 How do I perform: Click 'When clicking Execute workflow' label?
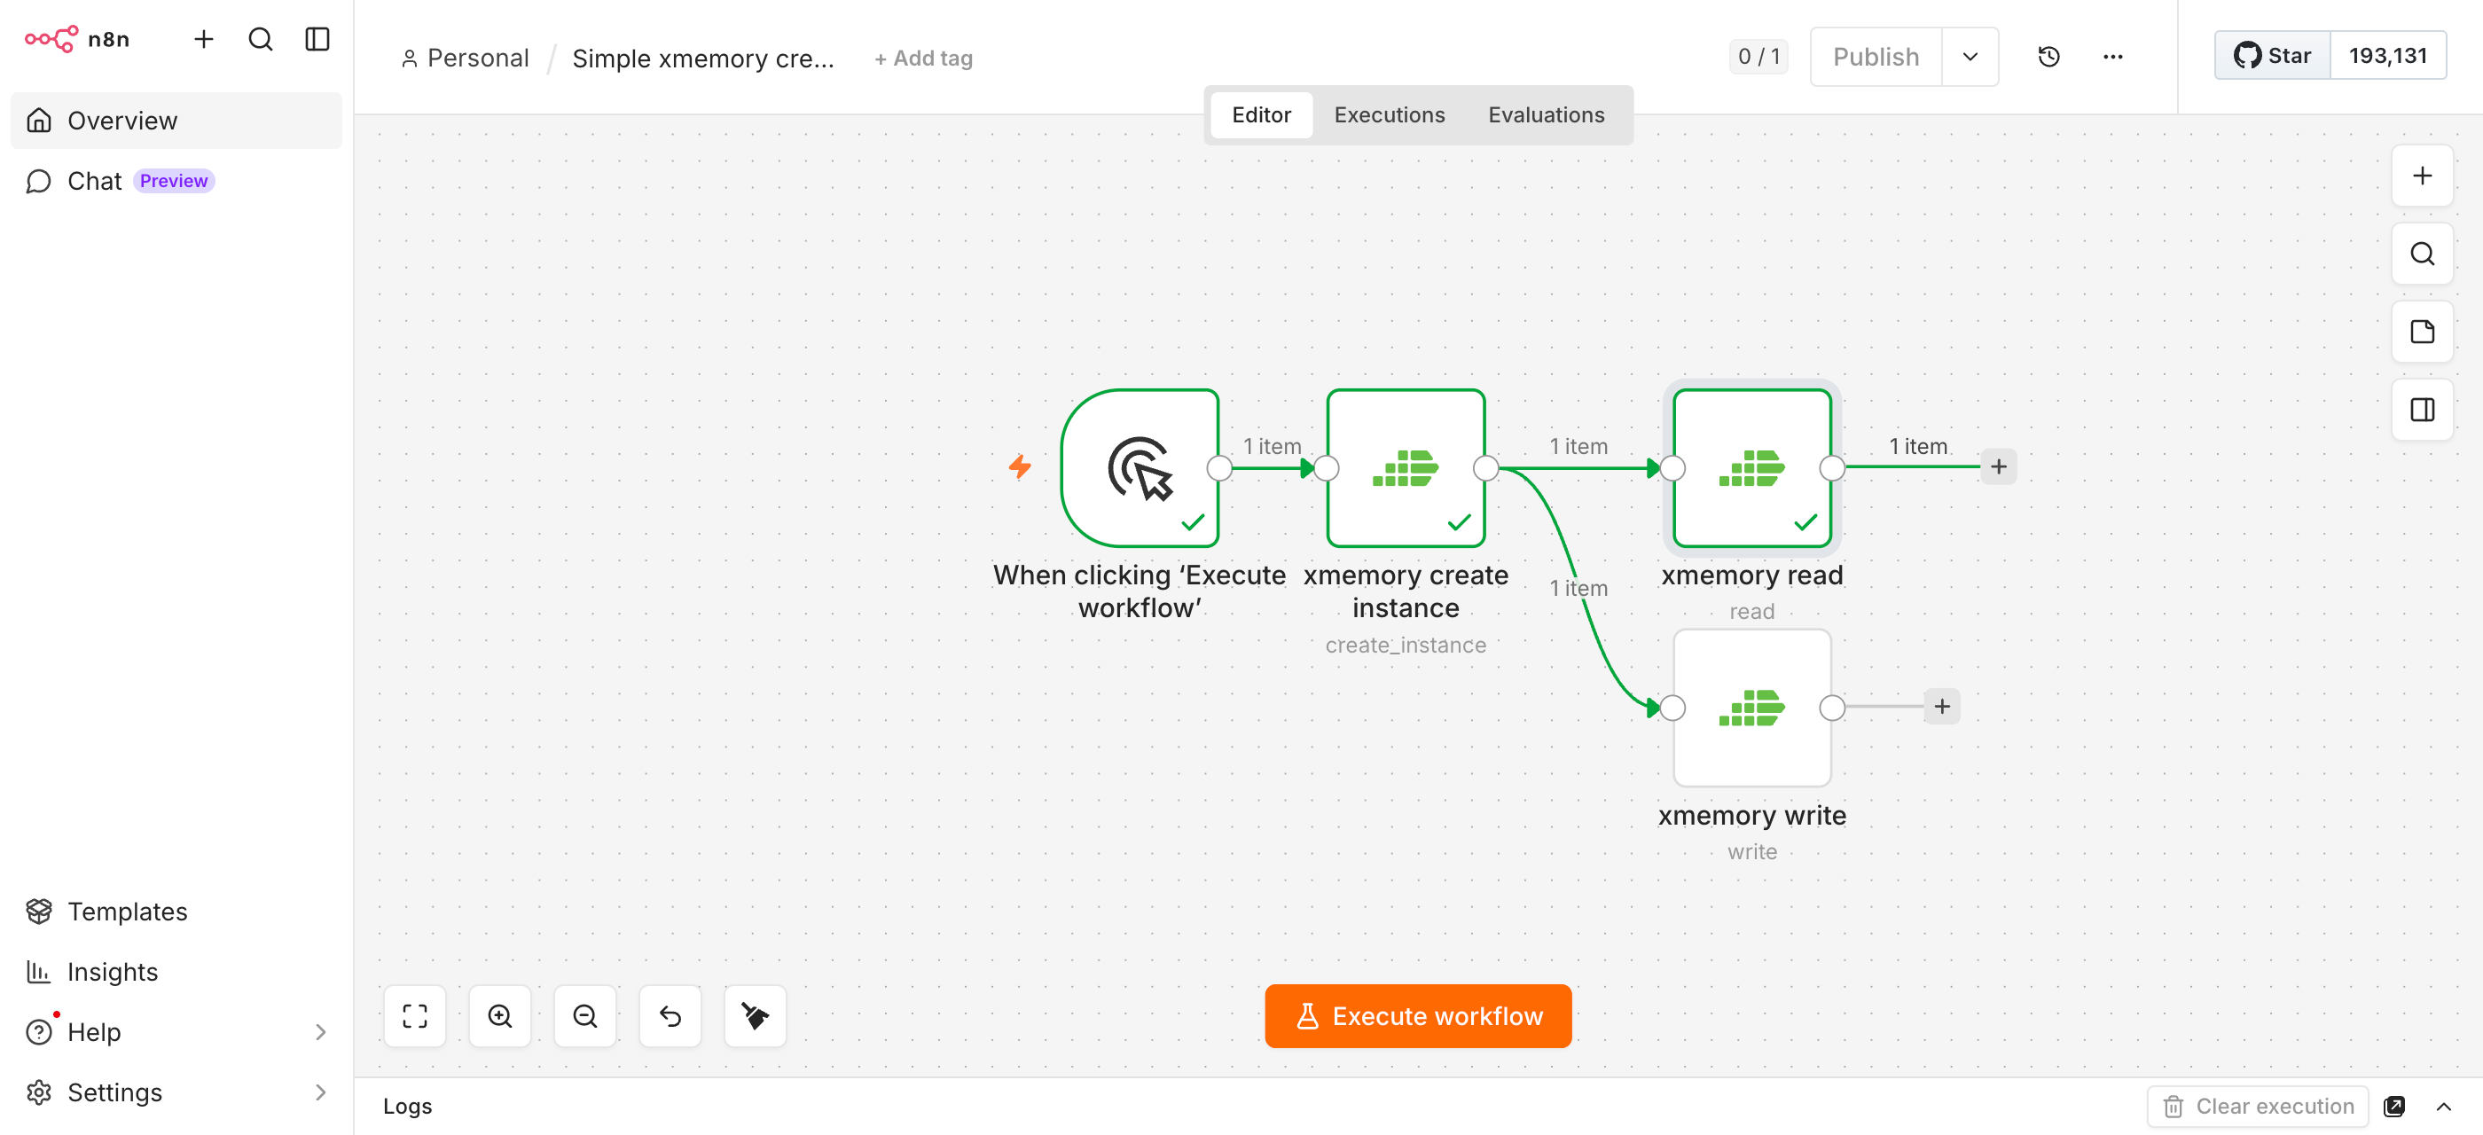click(x=1140, y=591)
